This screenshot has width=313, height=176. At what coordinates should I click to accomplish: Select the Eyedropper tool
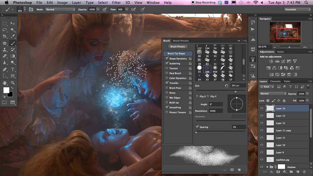coord(13,36)
